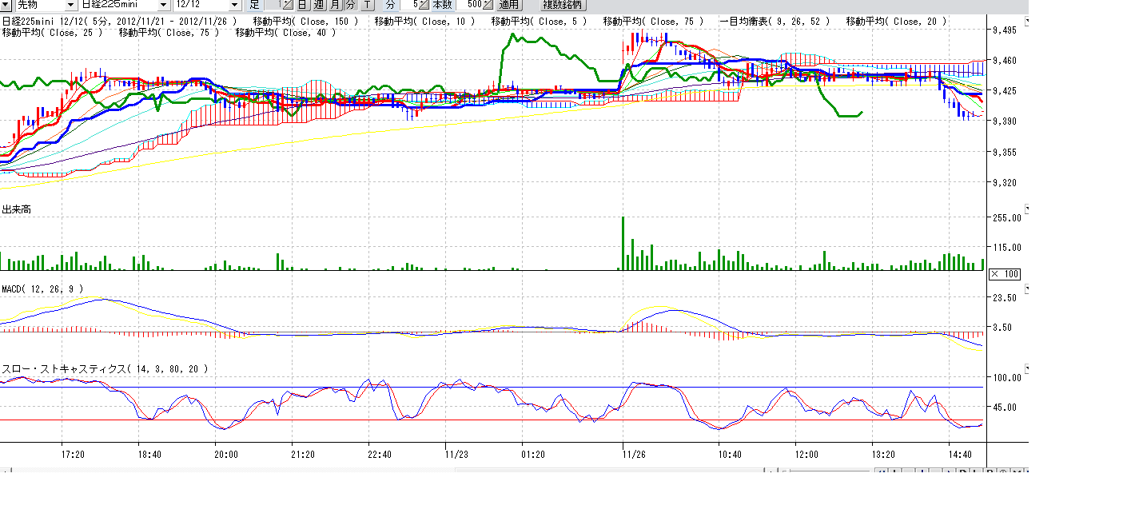Select the minute (分) timeframe button
The height and width of the screenshot is (529, 1127).
[x=350, y=4]
